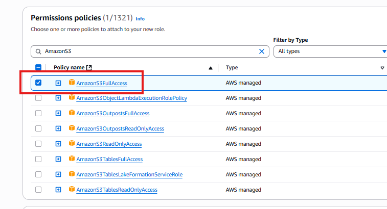Click the Permissions policies heading
Image resolution: width=387 pixels, height=209 pixels.
[65, 18]
